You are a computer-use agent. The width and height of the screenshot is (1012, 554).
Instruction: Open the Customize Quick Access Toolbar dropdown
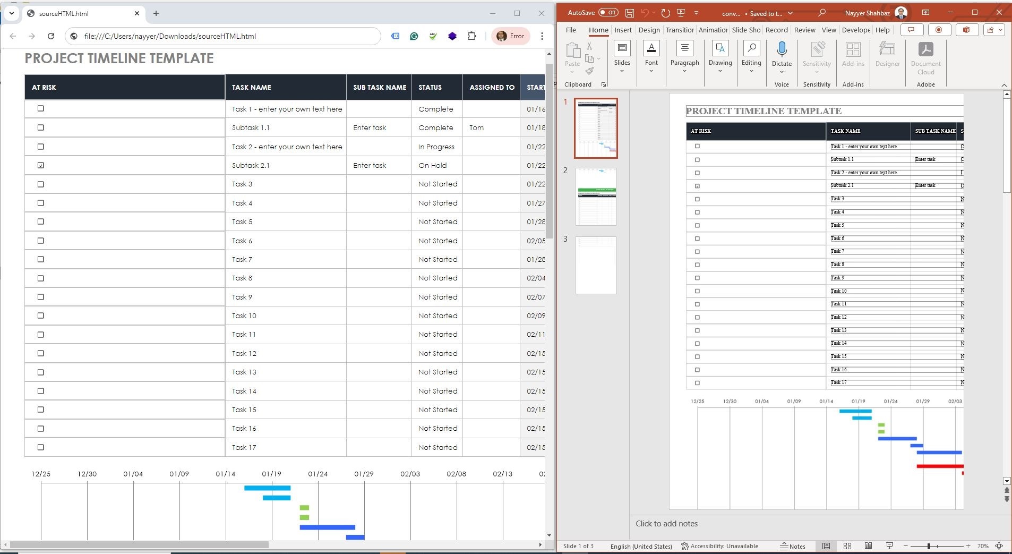click(x=696, y=13)
